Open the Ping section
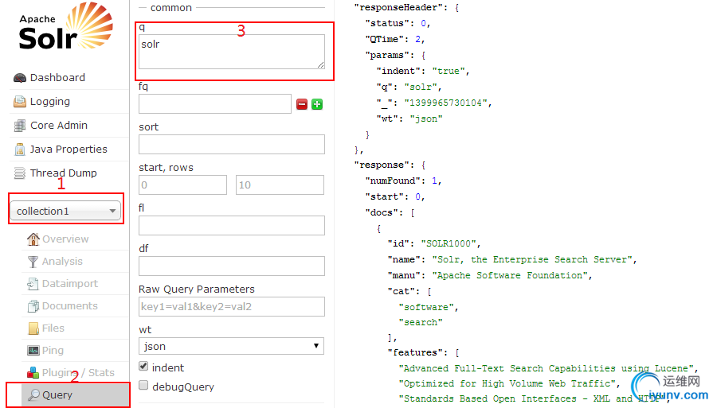The width and height of the screenshot is (713, 408). pos(53,351)
